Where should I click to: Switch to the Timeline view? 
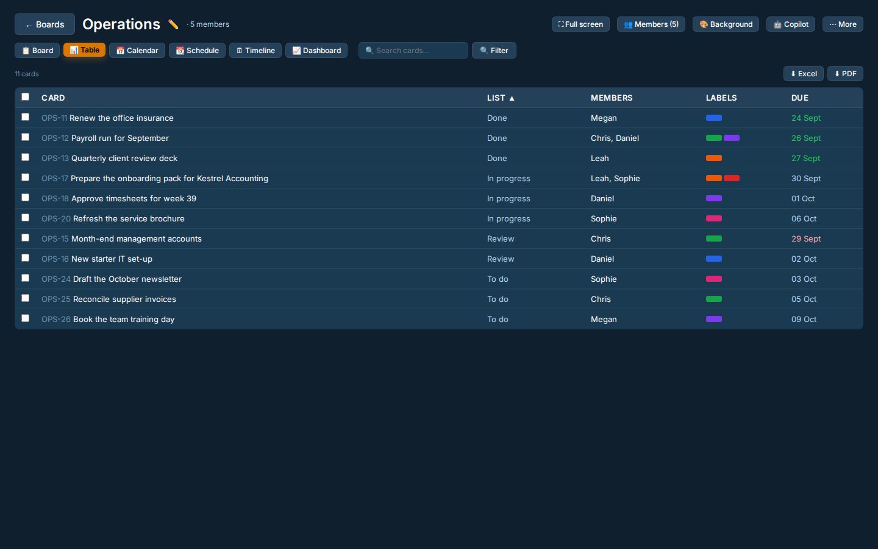[255, 50]
